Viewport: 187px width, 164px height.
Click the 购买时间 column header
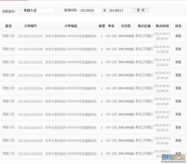(x=162, y=26)
